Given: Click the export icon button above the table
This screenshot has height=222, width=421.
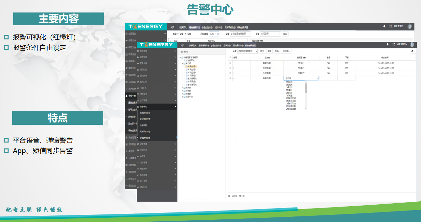Looking at the screenshot, I should [412, 51].
